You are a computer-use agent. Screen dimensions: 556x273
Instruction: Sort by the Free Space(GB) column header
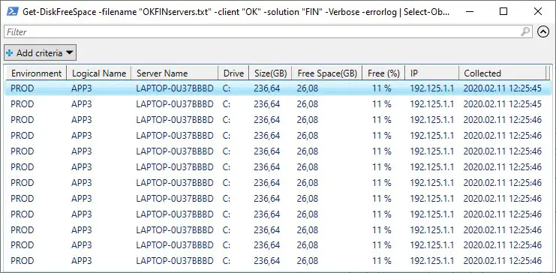(x=327, y=73)
